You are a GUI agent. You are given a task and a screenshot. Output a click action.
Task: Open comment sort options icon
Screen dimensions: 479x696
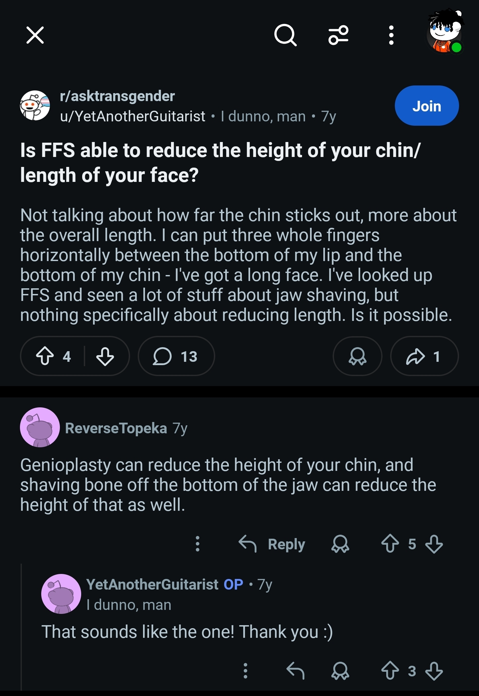click(x=338, y=35)
